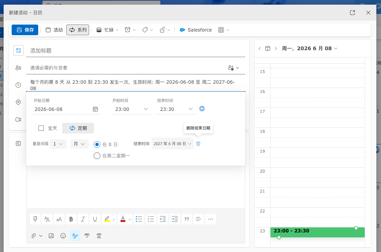Go to next day in side calendar
Image resolution: width=381 pixels, height=252 pixels.
tap(276, 48)
